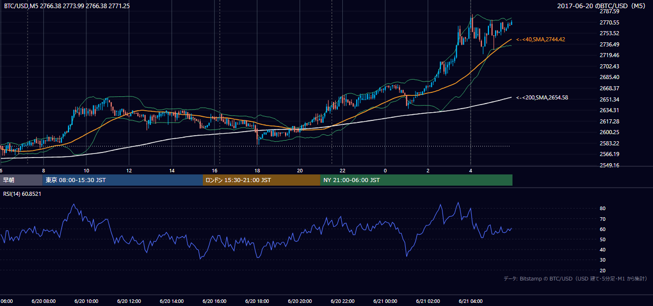
Task: Click hour marker 12 below price chart
Action: [129, 171]
